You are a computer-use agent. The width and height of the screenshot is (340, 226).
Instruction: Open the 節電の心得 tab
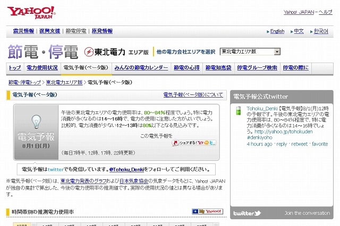(x=186, y=68)
